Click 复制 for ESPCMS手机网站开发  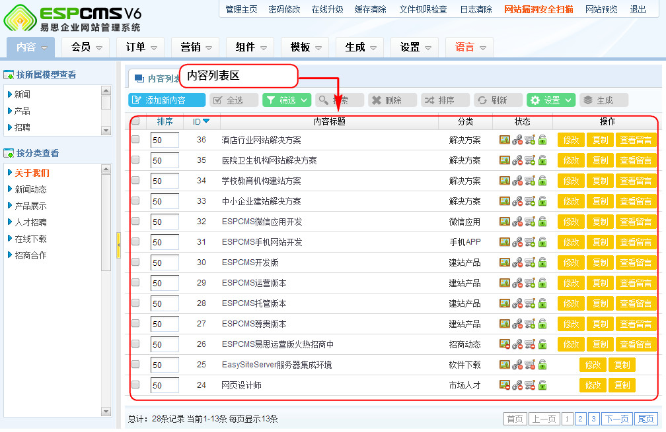click(x=600, y=242)
